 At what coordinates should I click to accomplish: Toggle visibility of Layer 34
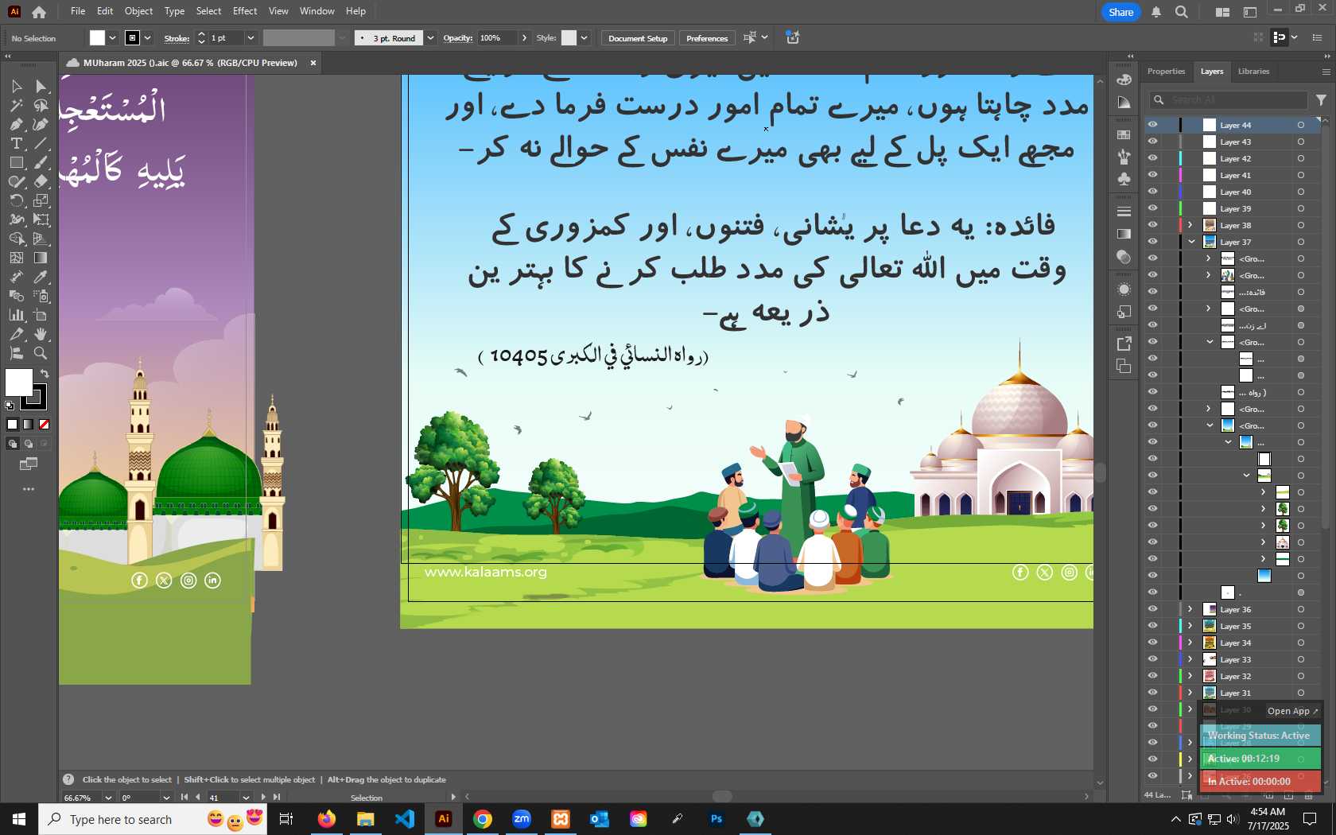click(x=1152, y=643)
